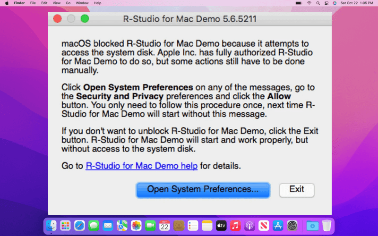
Task: Open the View menu
Action: click(56, 3)
